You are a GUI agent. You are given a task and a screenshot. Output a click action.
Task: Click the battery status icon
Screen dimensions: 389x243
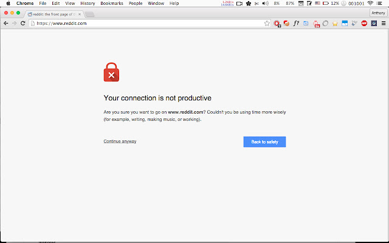point(326,3)
